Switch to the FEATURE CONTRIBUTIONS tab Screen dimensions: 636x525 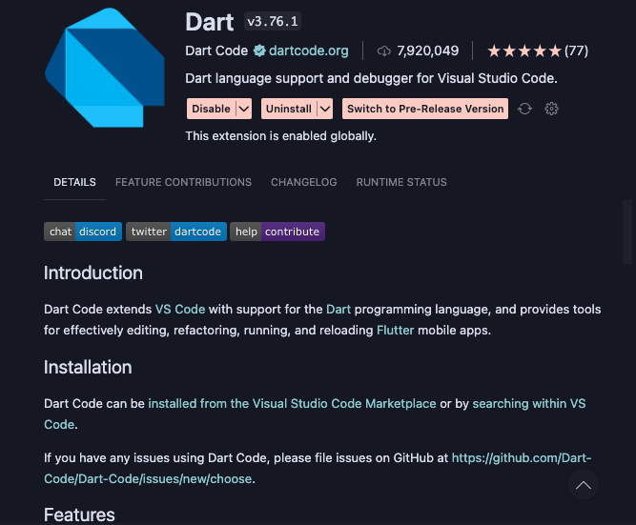(183, 182)
